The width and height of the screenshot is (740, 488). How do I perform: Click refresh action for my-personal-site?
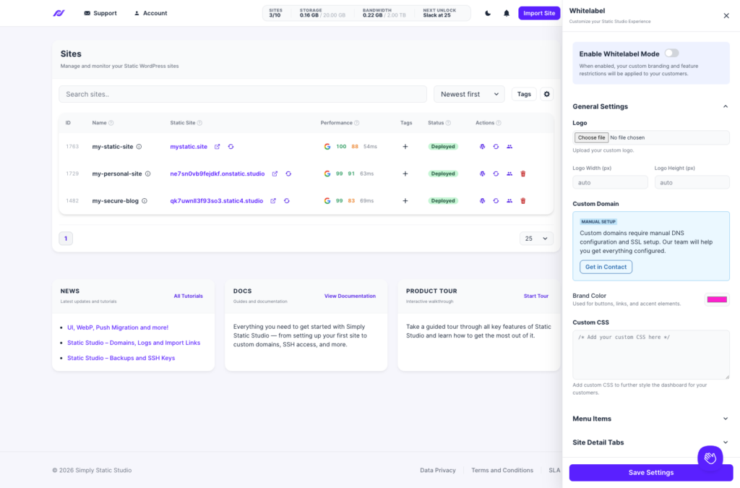[x=496, y=174]
